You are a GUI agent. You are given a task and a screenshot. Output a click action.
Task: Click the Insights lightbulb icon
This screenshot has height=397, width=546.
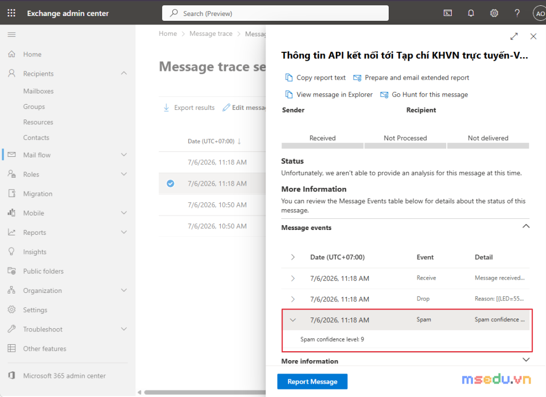pos(12,251)
